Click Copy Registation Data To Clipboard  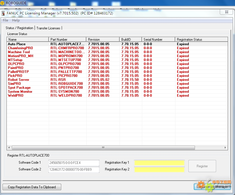32,187
